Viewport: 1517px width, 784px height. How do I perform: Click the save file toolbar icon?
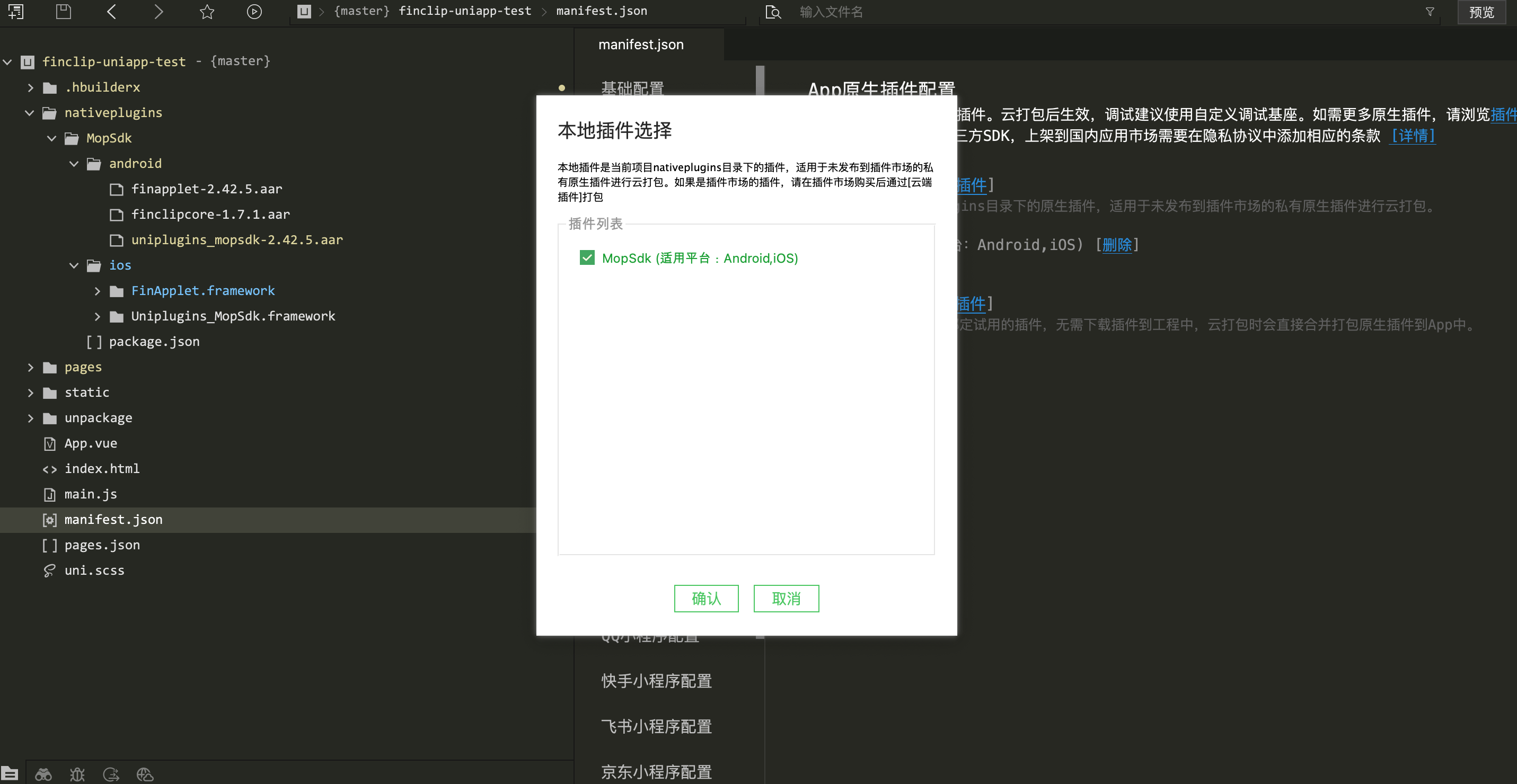[x=63, y=12]
